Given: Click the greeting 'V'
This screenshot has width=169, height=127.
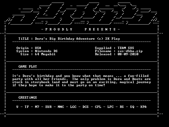Looking at the screenshot, I should pos(17,107).
